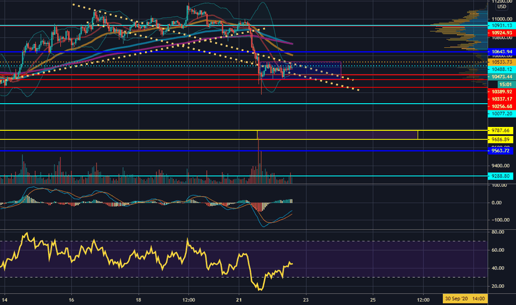516x305 pixels.
Task: Click the 9400.00 price axis tick
Action: click(x=502, y=165)
